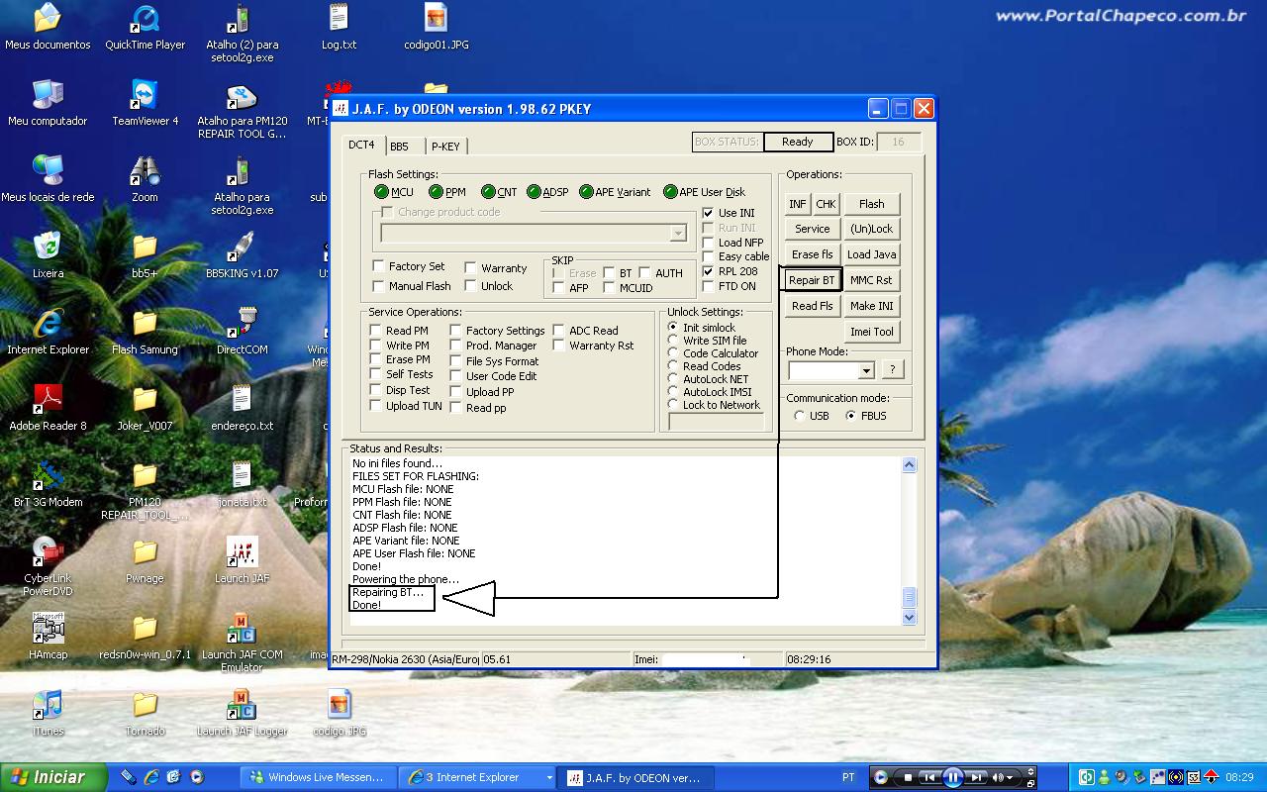Viewport: 1267px width, 792px height.
Task: Open the Phone Mode dropdown
Action: (866, 370)
